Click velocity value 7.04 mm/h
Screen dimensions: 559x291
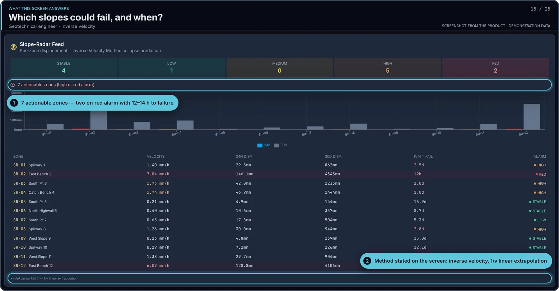tap(158, 174)
